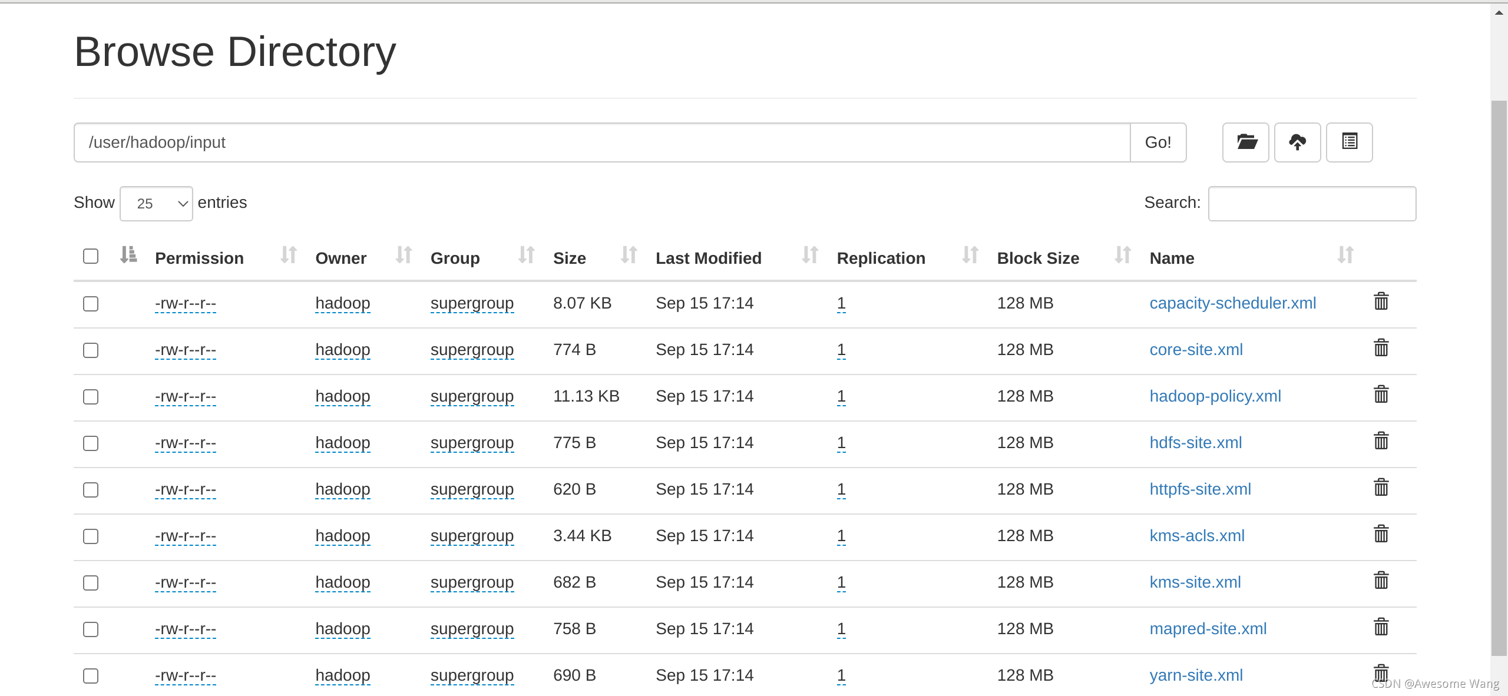Delete hdfs-site.xml with its trash icon
1508x696 pixels.
(1381, 441)
